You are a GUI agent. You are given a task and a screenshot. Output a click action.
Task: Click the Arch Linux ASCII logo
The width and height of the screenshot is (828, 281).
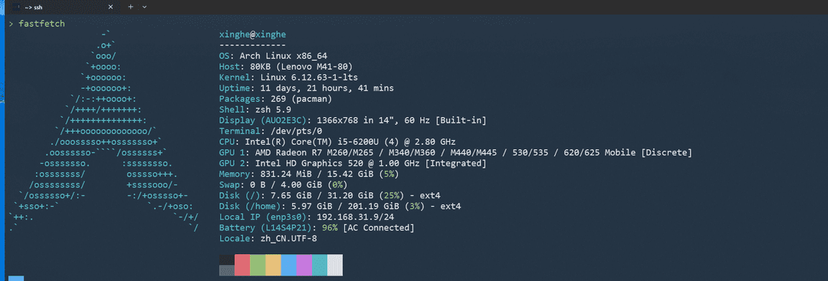coord(104,131)
